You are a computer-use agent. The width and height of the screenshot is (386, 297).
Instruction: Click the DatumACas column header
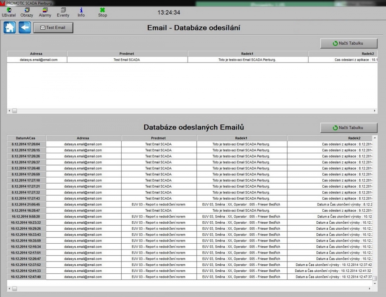click(26, 138)
